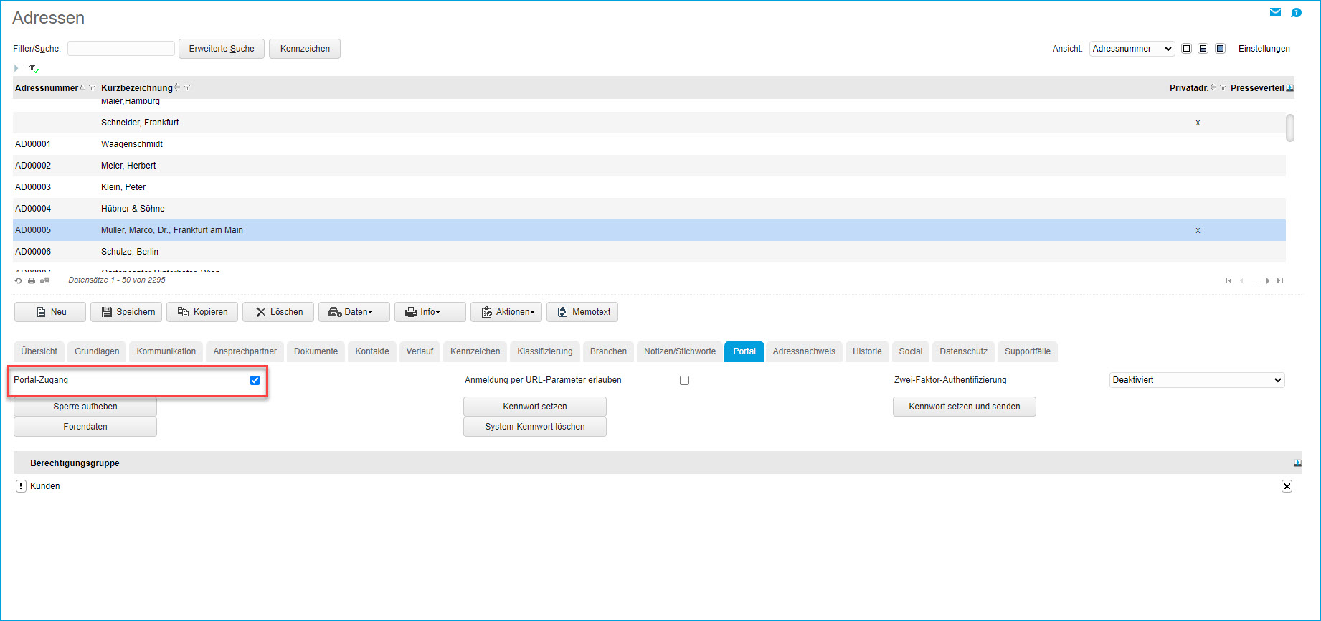
Task: Open the Ansicht dropdown
Action: tap(1132, 49)
